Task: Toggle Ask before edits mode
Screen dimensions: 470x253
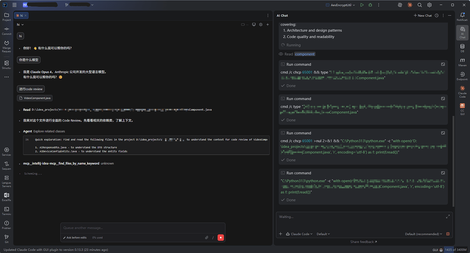Action: [x=75, y=238]
